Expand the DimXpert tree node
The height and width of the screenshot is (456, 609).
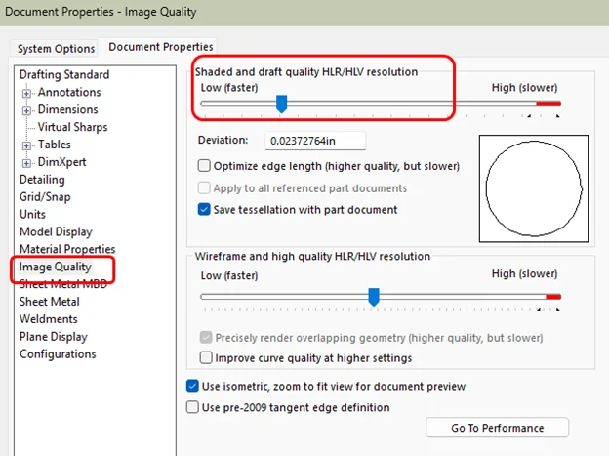tap(27, 163)
